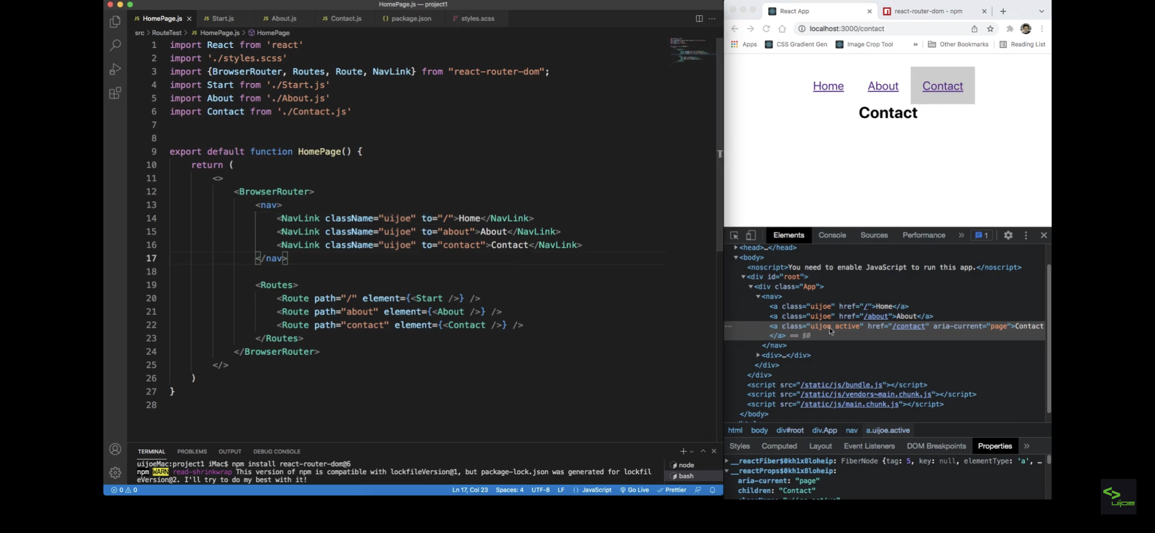Screen dimensions: 1155x533
Task: Open the Contact nav link in browser
Action: (943, 85)
